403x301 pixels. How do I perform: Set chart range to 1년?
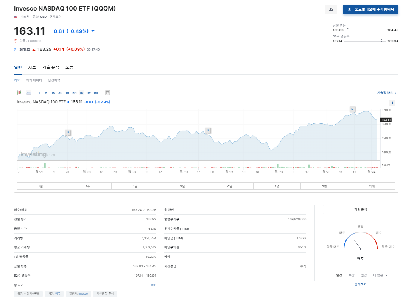[277, 186]
